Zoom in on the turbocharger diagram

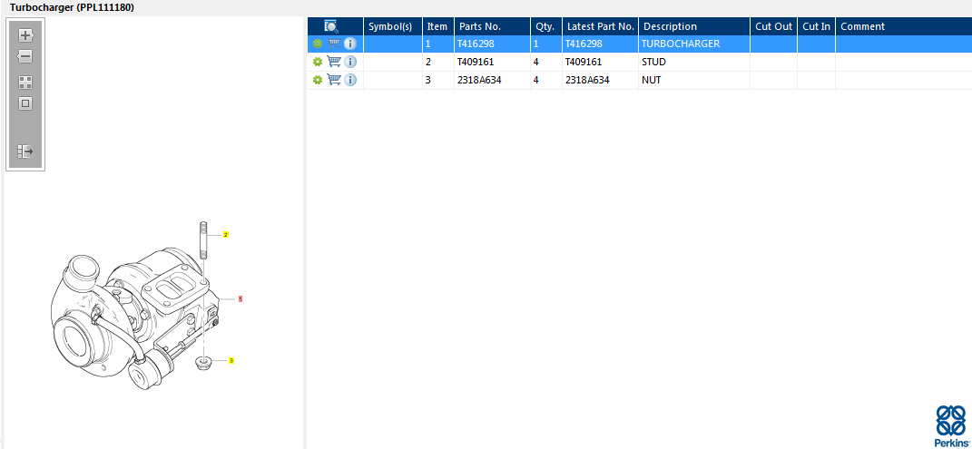25,34
